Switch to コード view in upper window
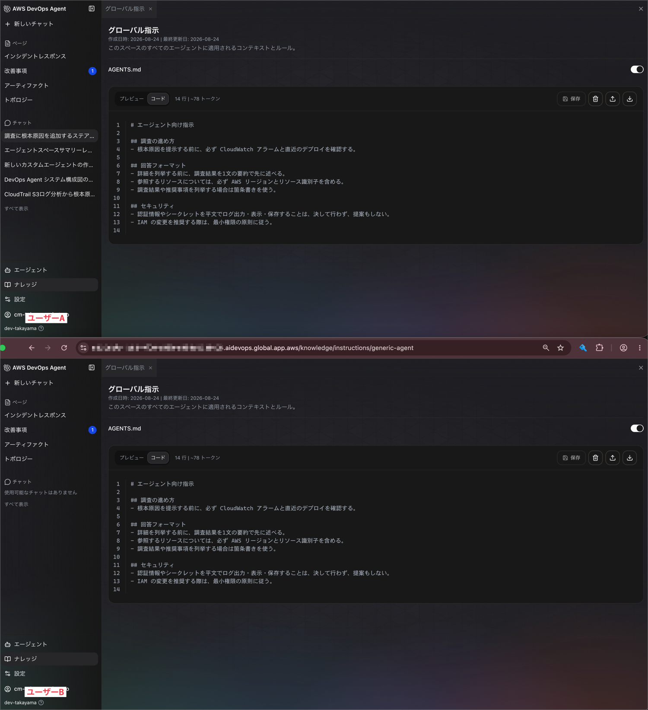The image size is (648, 710). 158,99
